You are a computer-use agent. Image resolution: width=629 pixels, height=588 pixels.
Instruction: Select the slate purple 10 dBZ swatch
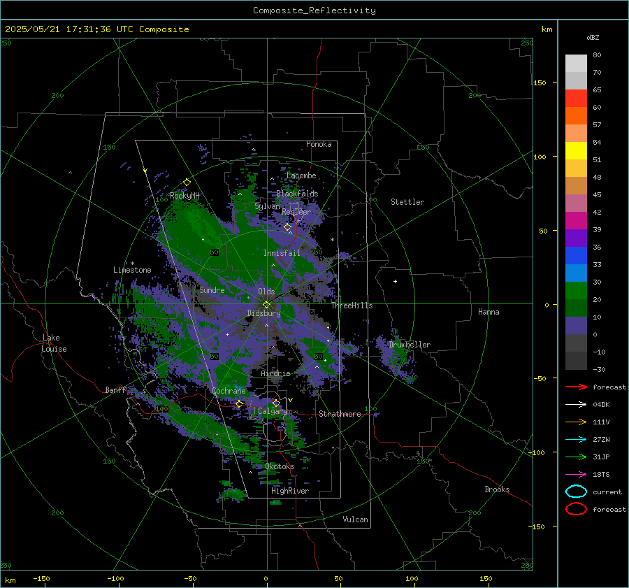576,325
